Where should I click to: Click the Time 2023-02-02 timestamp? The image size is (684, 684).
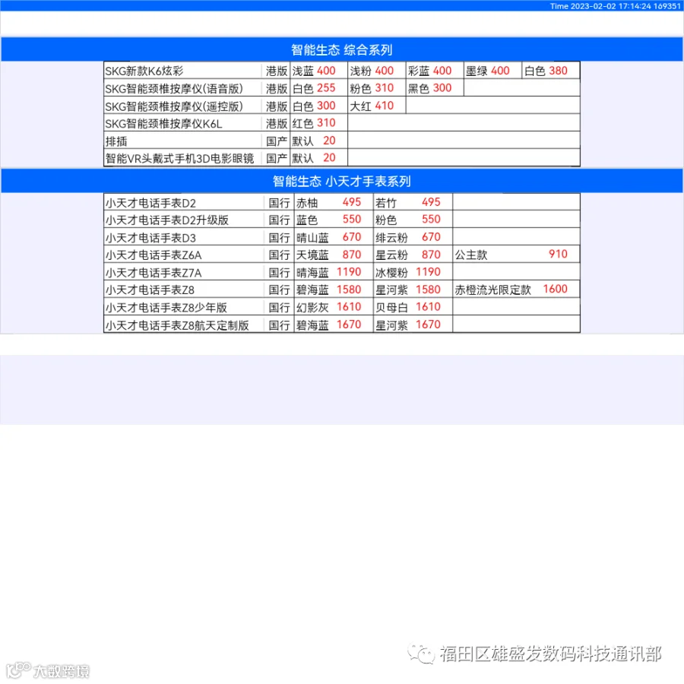[x=615, y=6]
